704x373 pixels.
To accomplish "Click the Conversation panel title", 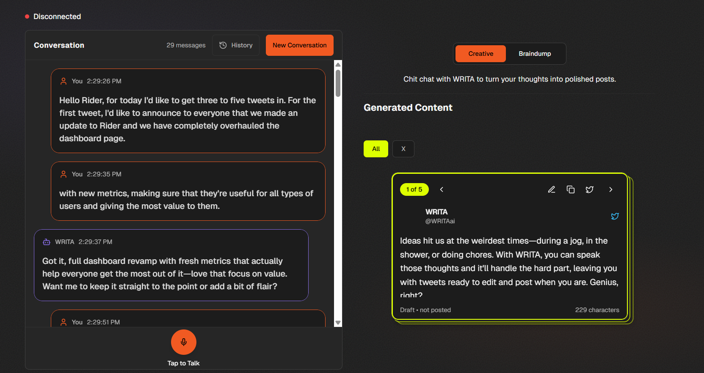I will 59,45.
